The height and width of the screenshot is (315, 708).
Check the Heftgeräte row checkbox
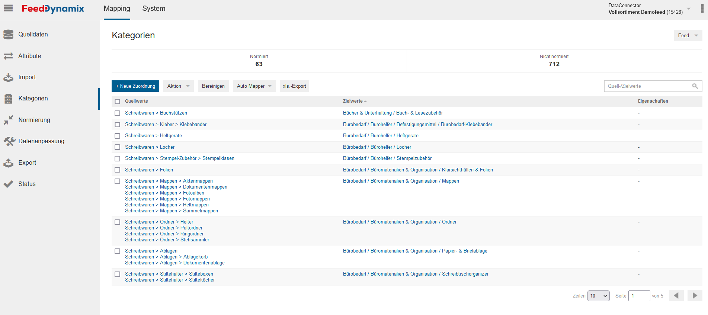(x=118, y=136)
